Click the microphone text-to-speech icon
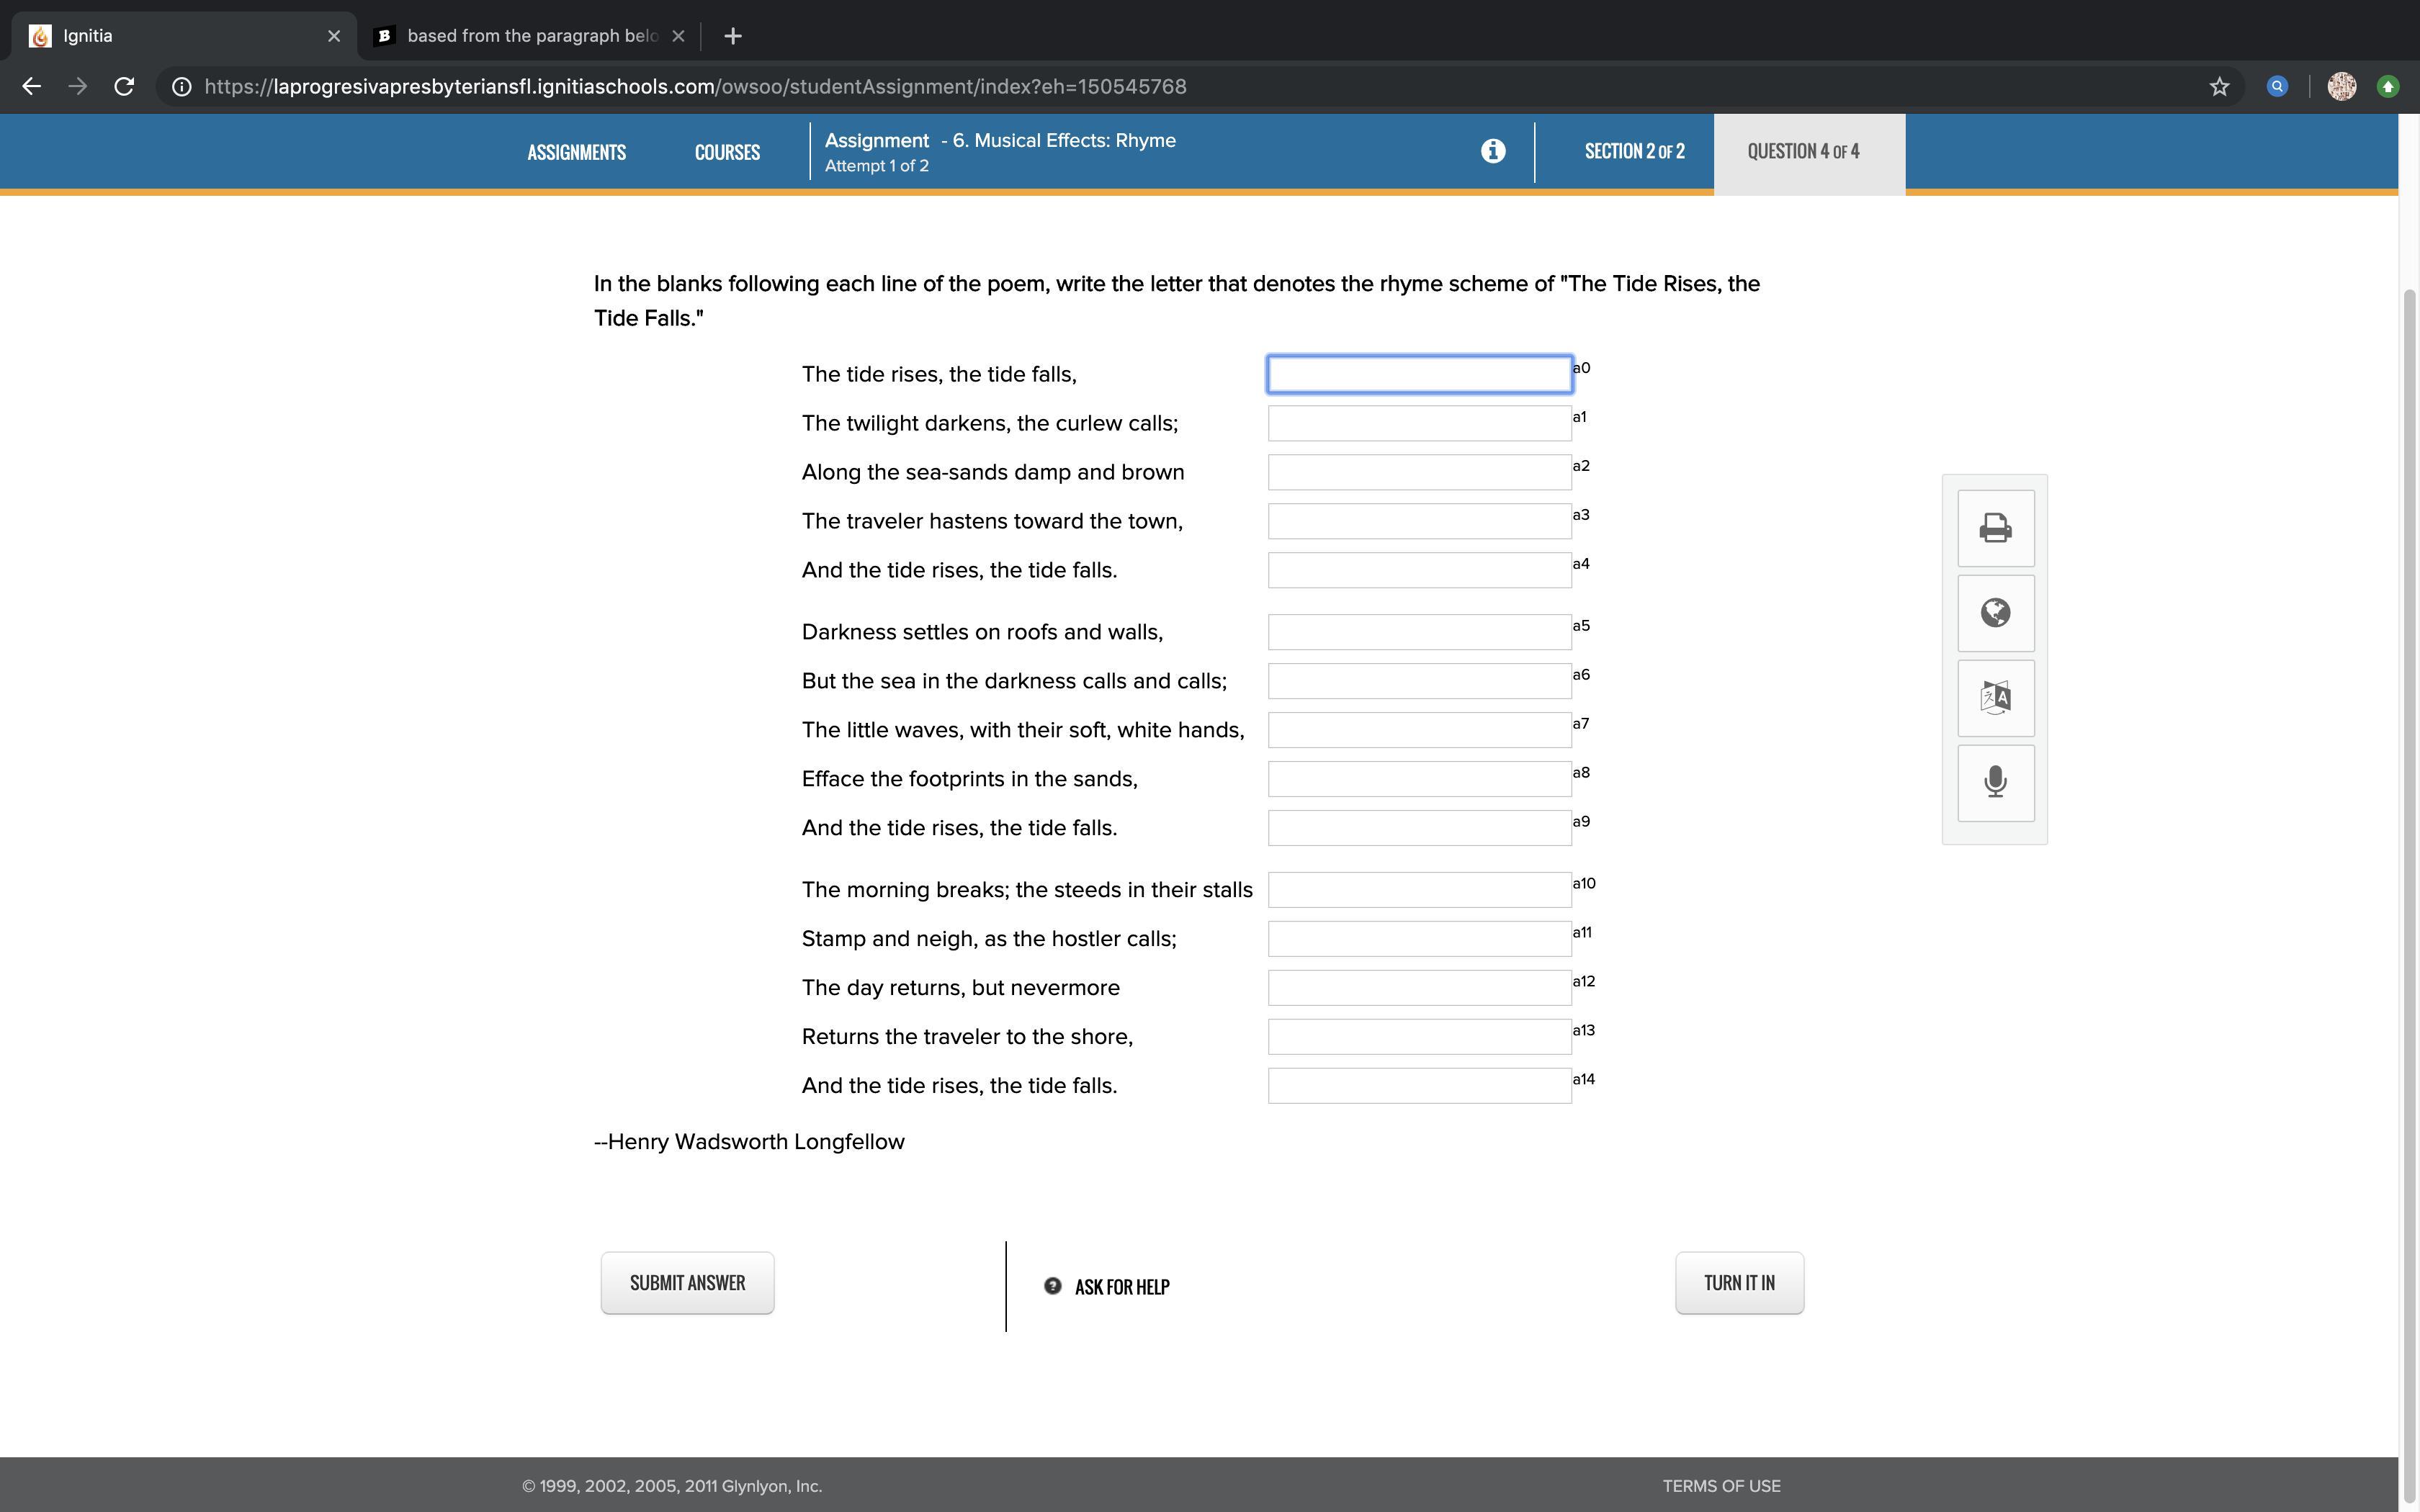Screen dimensions: 2420x1512 [x=1995, y=782]
